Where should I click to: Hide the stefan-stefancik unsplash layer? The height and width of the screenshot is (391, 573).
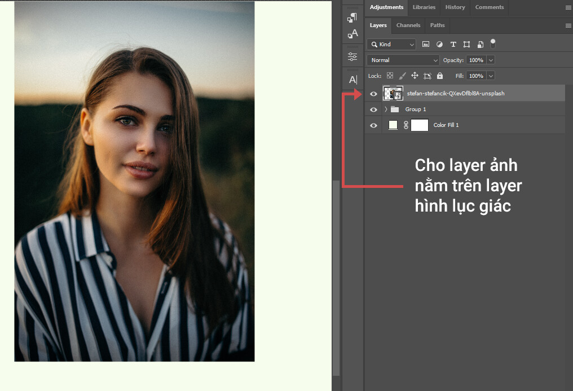373,94
